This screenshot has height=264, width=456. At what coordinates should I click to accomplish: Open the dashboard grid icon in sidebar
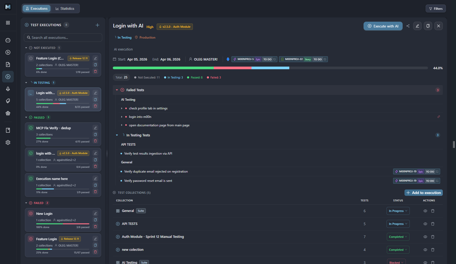click(8, 23)
